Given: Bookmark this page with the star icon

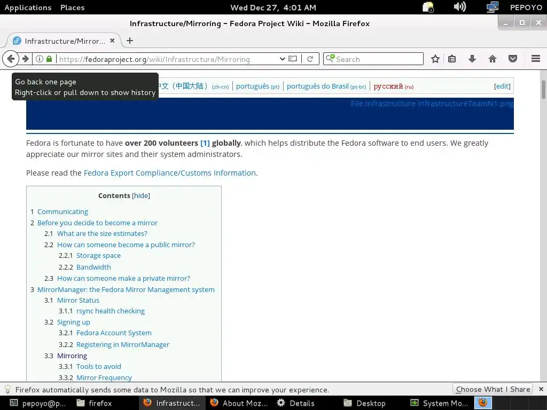Looking at the screenshot, I should [435, 59].
